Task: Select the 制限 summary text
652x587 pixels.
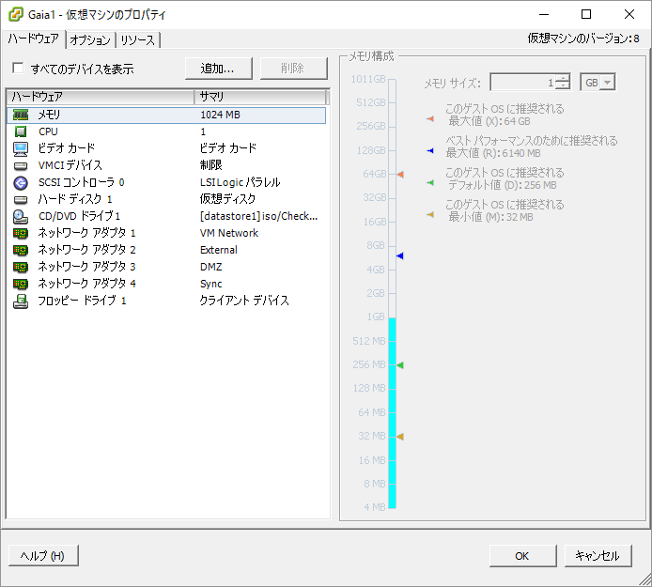Action: point(210,165)
